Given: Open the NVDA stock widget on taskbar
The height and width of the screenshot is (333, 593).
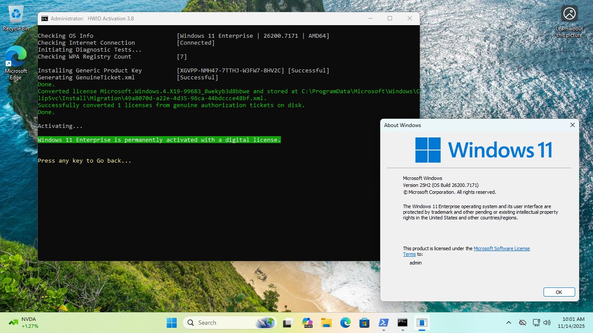Looking at the screenshot, I should pyautogui.click(x=24, y=323).
